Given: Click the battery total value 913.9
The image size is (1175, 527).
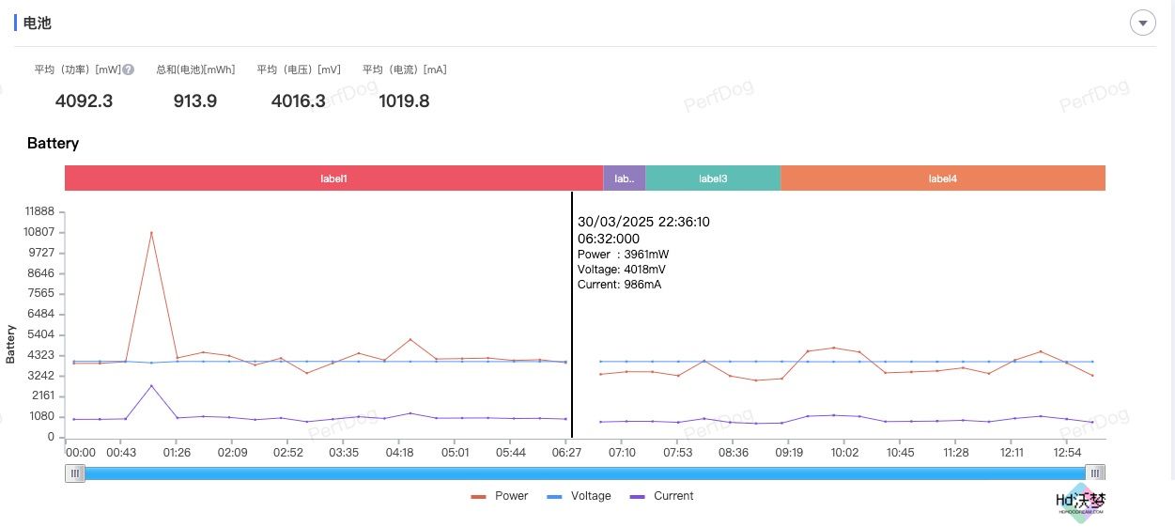Looking at the screenshot, I should pos(194,101).
